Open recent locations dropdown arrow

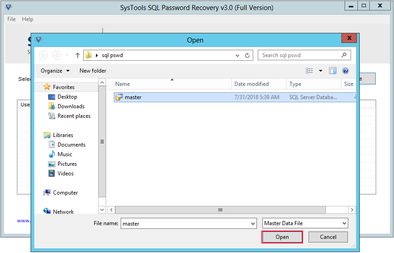[x=67, y=55]
